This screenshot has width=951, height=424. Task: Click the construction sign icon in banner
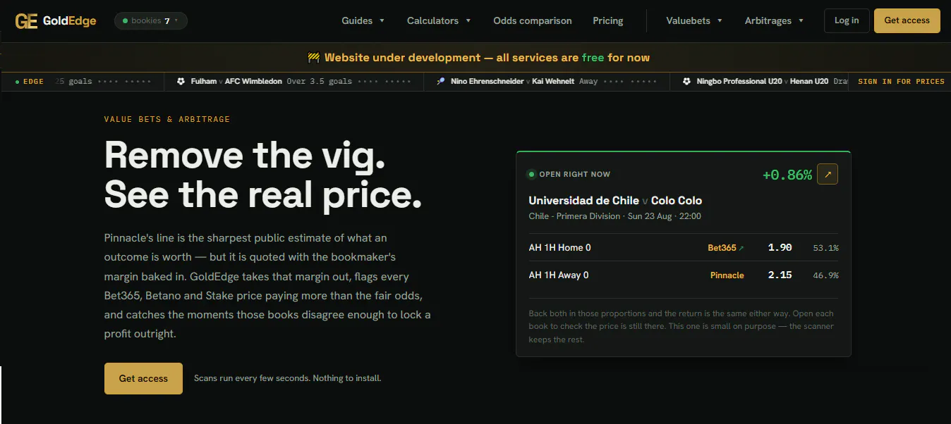coord(314,58)
